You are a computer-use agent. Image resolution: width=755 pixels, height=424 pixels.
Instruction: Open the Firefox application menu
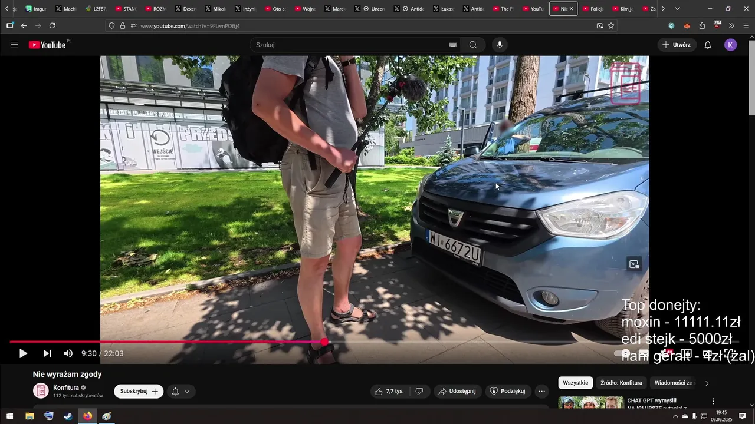pyautogui.click(x=746, y=25)
